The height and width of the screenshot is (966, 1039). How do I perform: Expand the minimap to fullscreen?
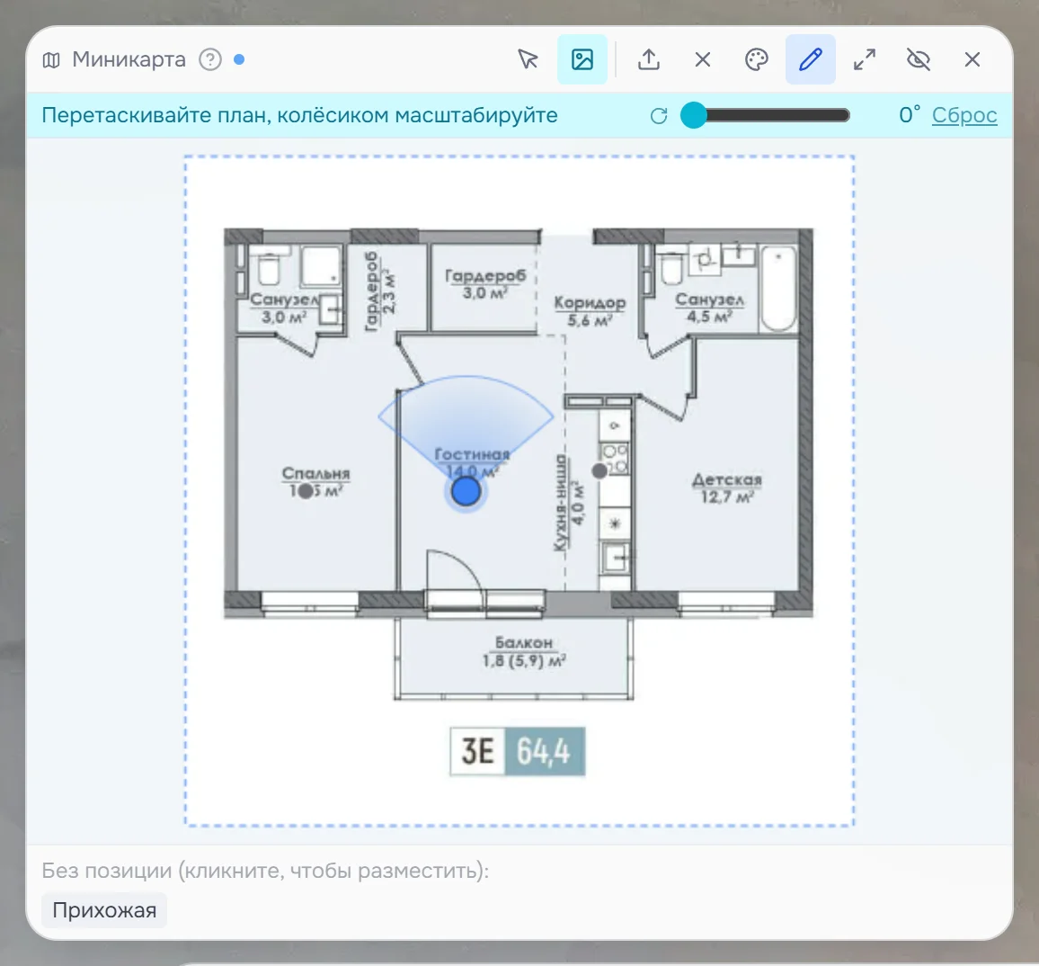pos(865,59)
